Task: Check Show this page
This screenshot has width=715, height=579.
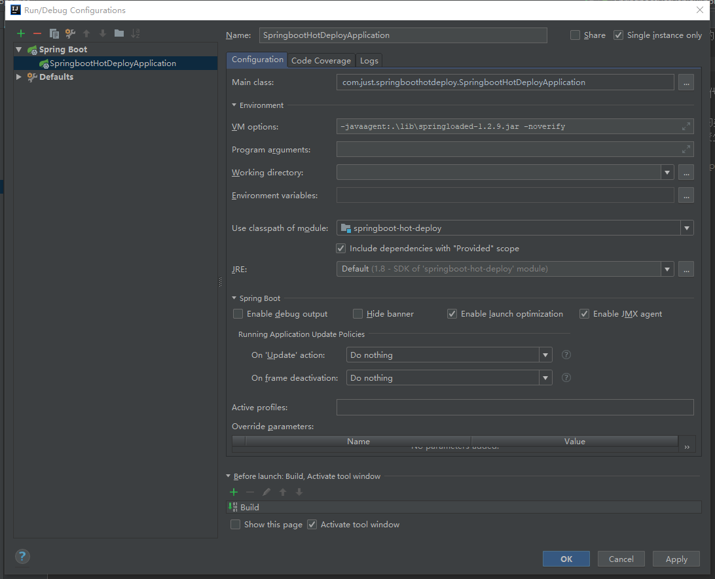Action: pos(235,524)
